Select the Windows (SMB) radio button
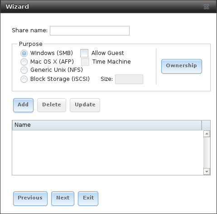Viewport: 217px width, 214px height. tap(24, 53)
